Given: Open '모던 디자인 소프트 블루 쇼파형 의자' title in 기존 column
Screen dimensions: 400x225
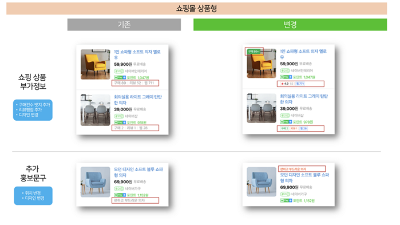Looking at the screenshot, I should 138,172.
